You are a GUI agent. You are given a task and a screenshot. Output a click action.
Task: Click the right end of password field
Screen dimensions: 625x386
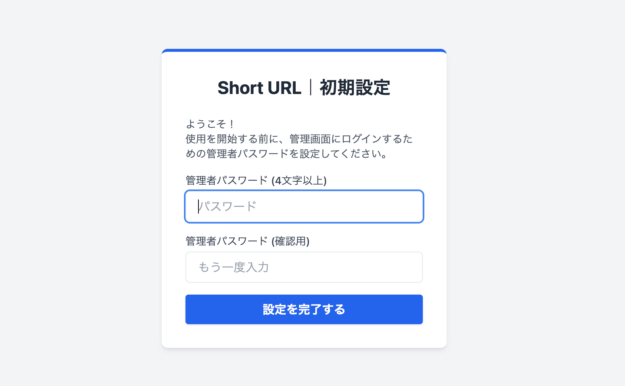pyautogui.click(x=412, y=207)
